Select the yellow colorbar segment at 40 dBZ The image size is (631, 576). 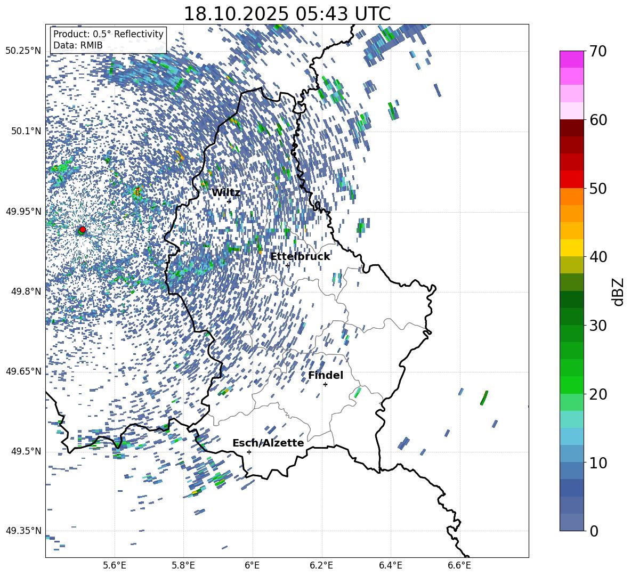pyautogui.click(x=571, y=248)
